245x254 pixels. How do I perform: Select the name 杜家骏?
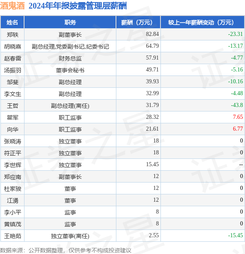13,189
